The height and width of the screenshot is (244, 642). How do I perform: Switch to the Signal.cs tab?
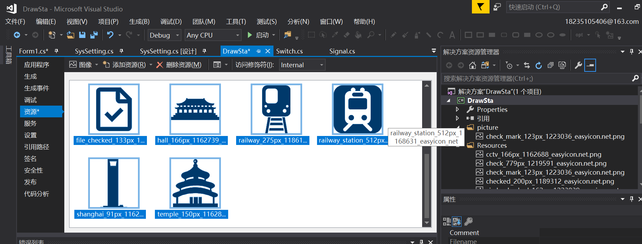point(342,51)
